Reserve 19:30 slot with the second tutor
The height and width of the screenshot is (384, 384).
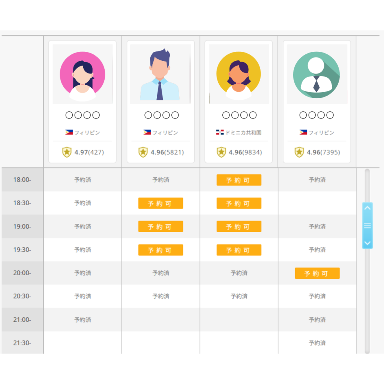160,250
